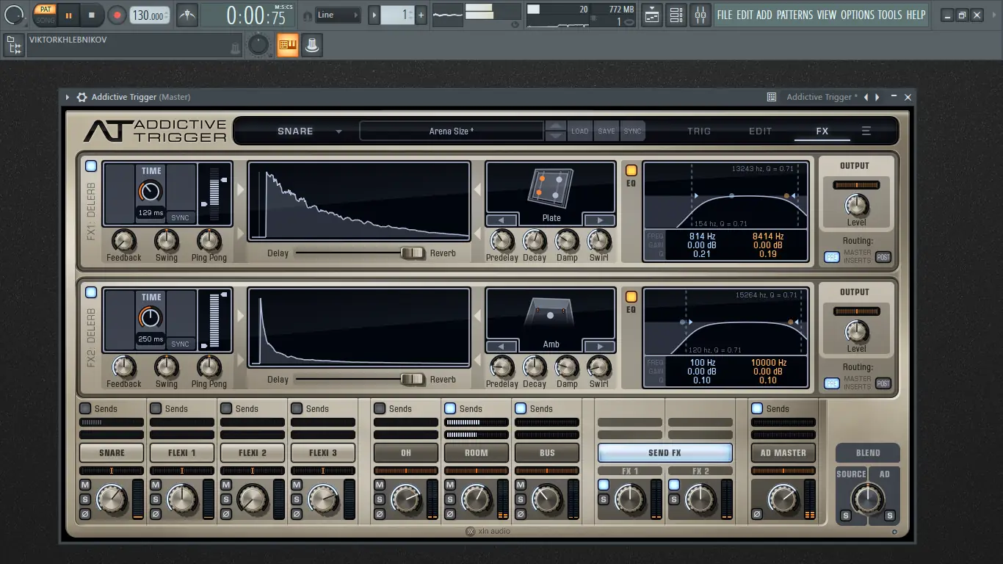Open the FL Studio mixer icon
Viewport: 1003px width, 564px height.
click(x=700, y=15)
